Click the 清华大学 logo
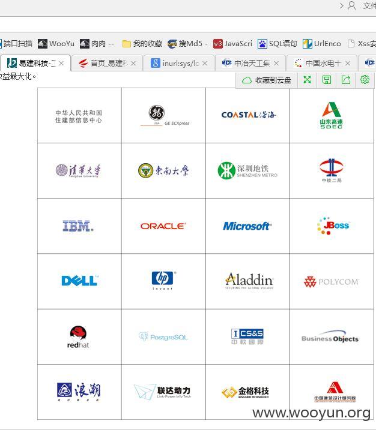376x430 pixels. point(78,170)
